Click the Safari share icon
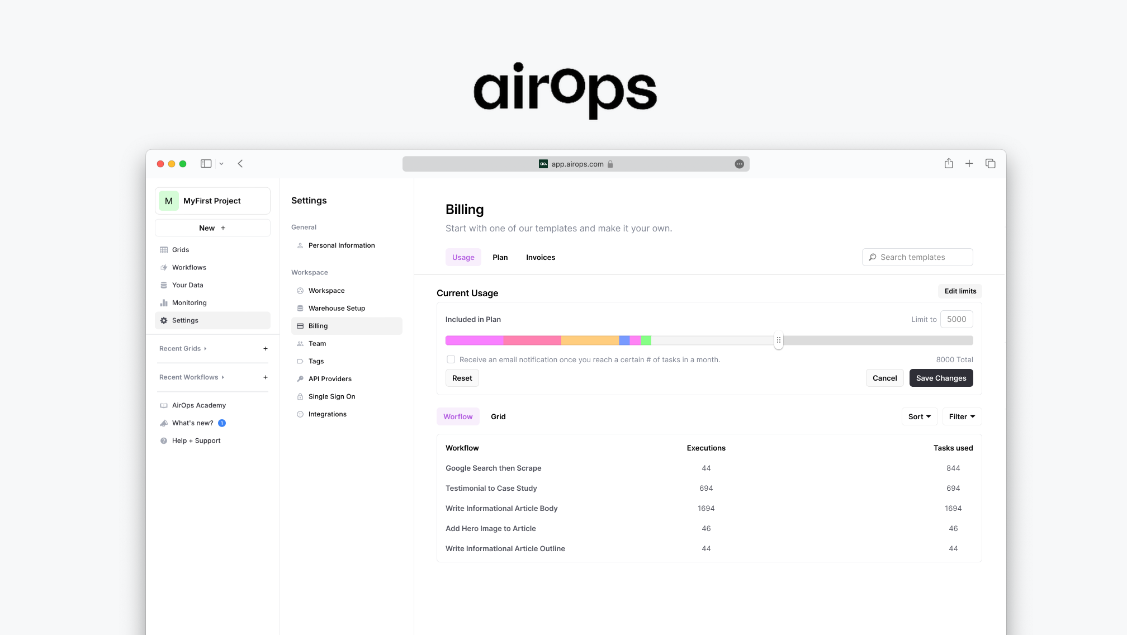 [949, 164]
